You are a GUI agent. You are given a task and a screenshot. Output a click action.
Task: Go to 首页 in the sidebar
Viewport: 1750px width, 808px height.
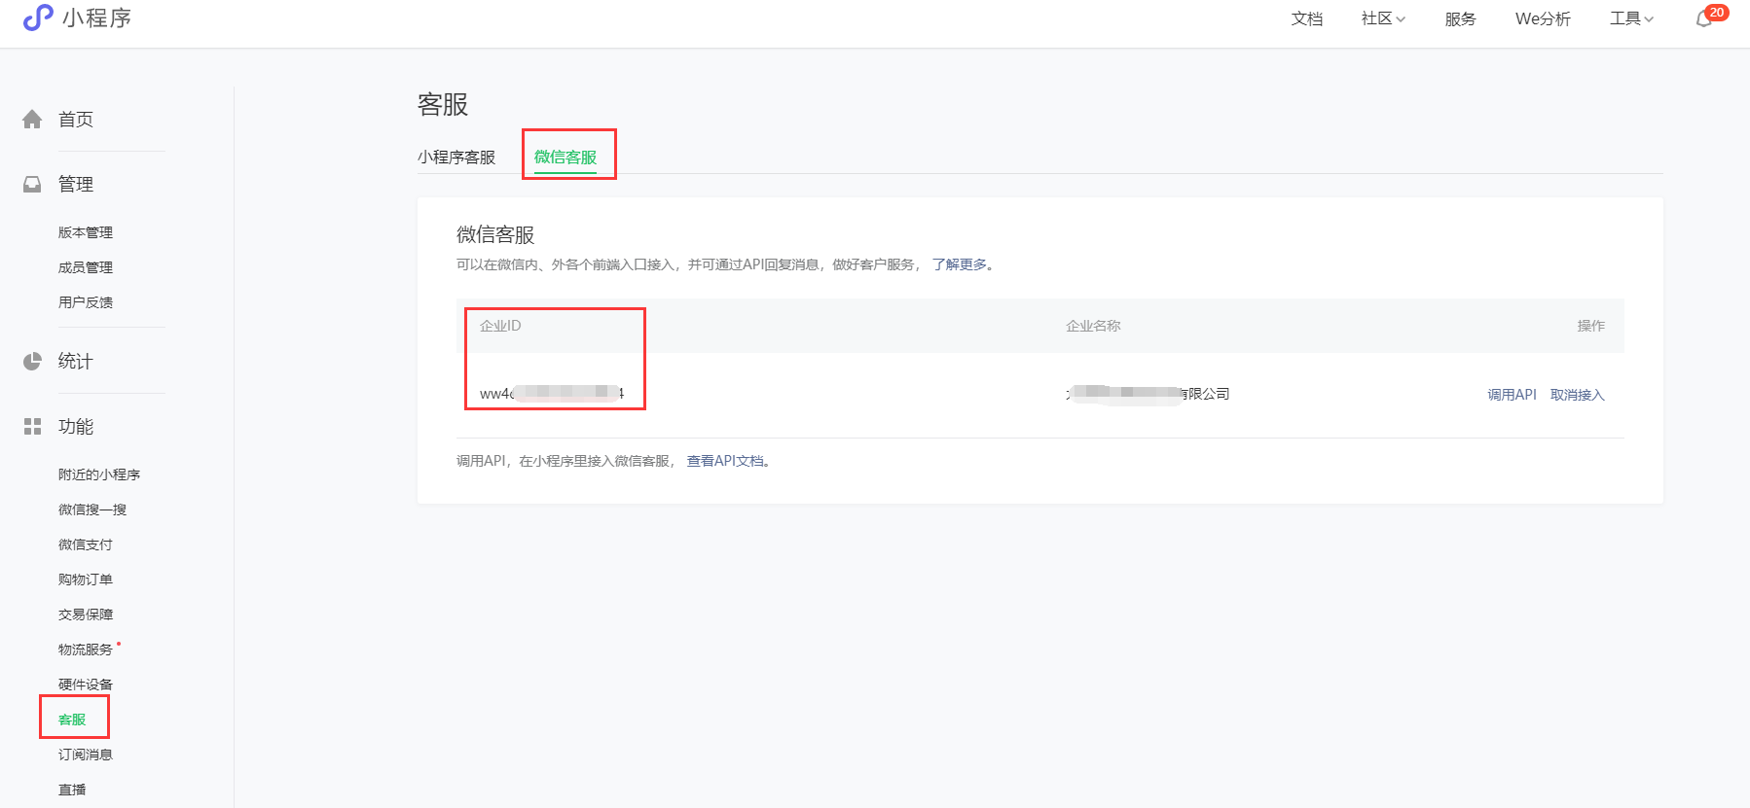[x=76, y=119]
